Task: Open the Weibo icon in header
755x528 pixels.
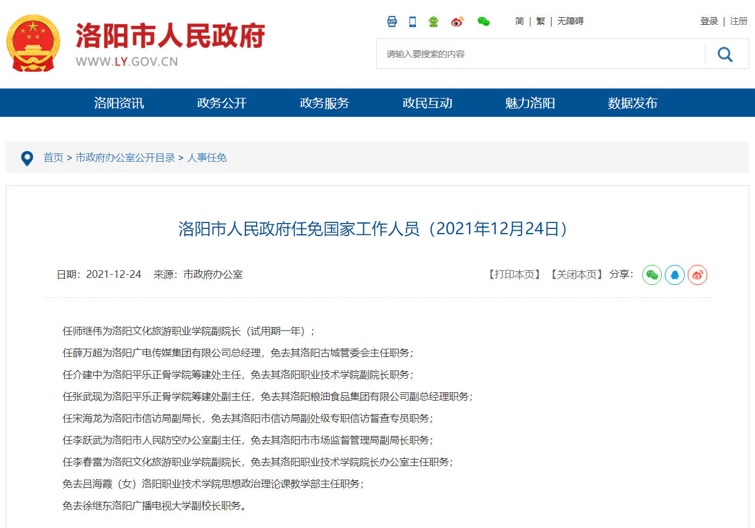Action: pos(457,22)
